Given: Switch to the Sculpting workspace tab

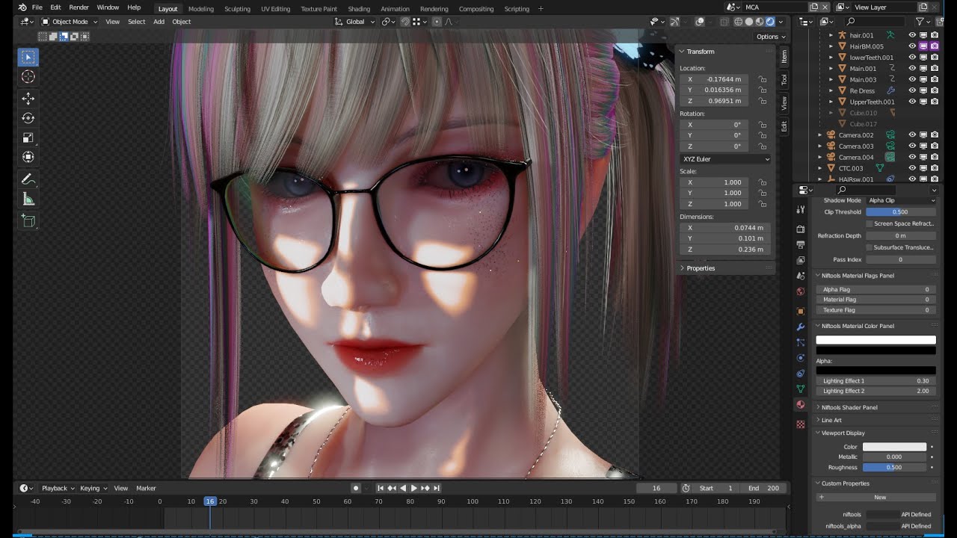Looking at the screenshot, I should click(x=237, y=9).
